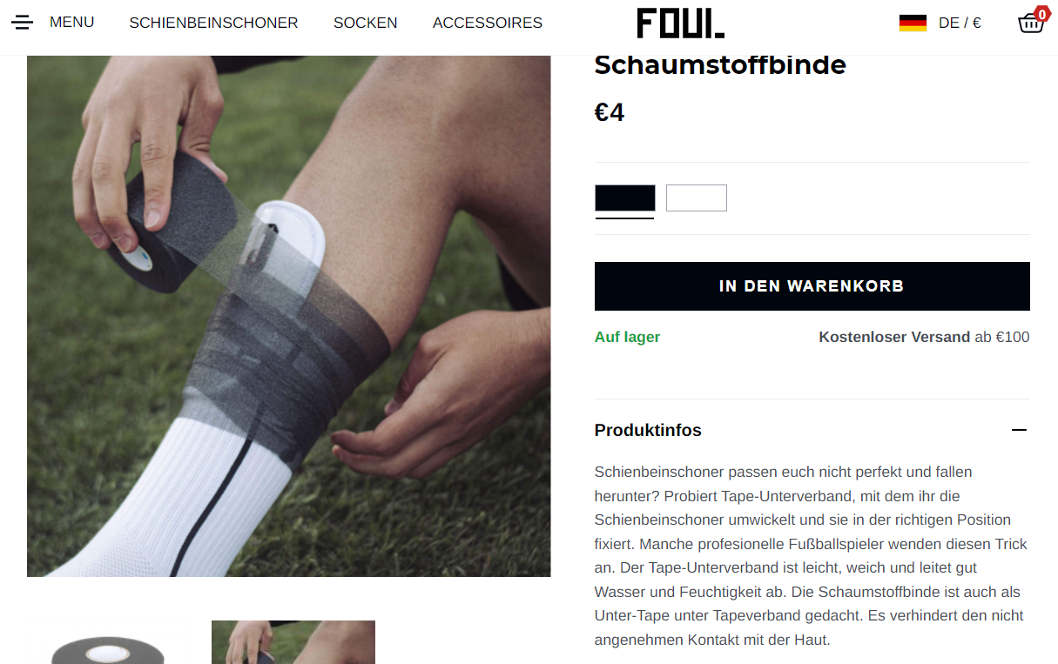Click the MENU label
Viewport: 1058px width, 664px height.
(x=71, y=23)
